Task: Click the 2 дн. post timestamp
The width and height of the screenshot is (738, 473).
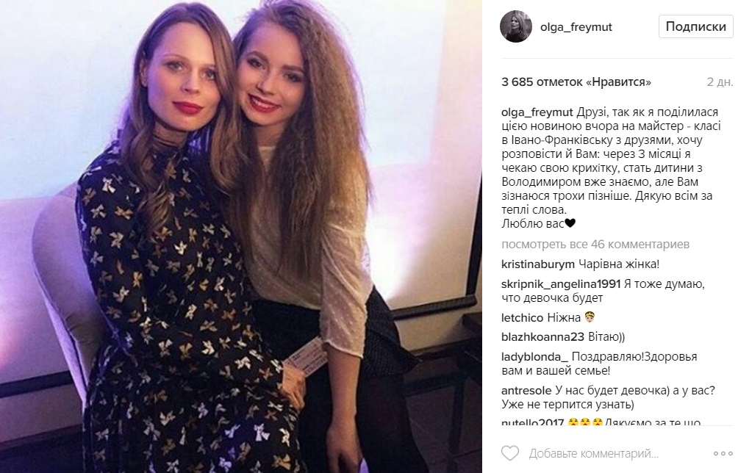Action: (x=720, y=82)
